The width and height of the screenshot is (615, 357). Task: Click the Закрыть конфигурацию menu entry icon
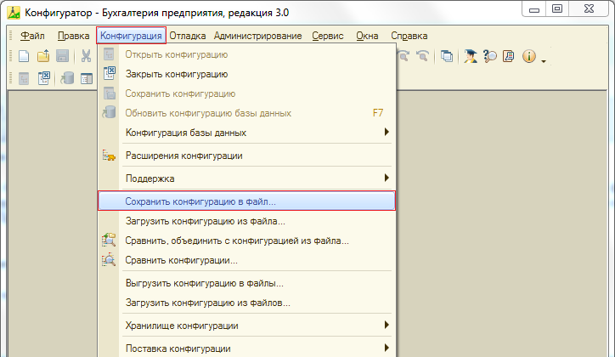tap(110, 73)
